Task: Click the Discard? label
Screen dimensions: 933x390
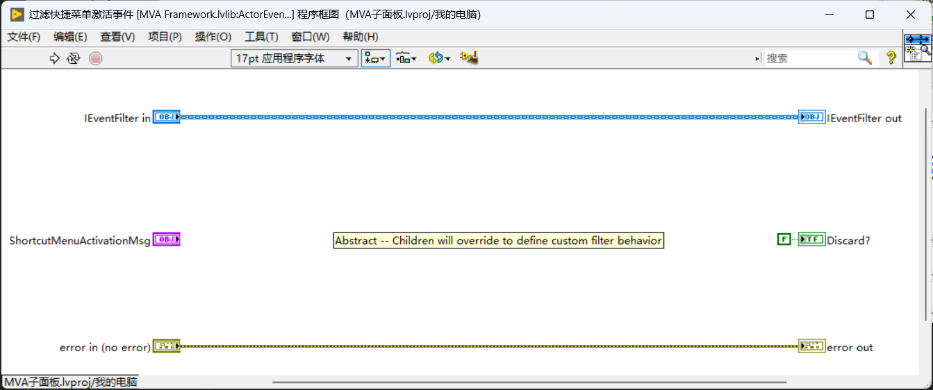Action: tap(848, 241)
